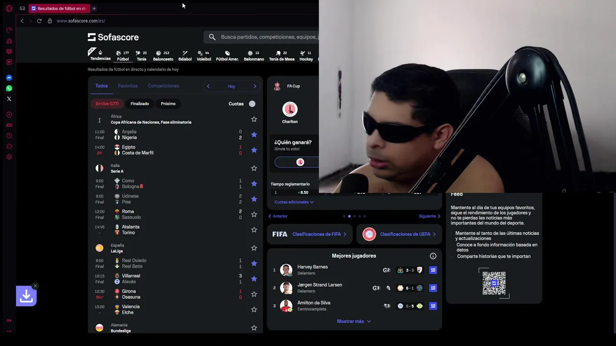Click the info icon in Mejores jugadores
The height and width of the screenshot is (346, 616).
433,256
